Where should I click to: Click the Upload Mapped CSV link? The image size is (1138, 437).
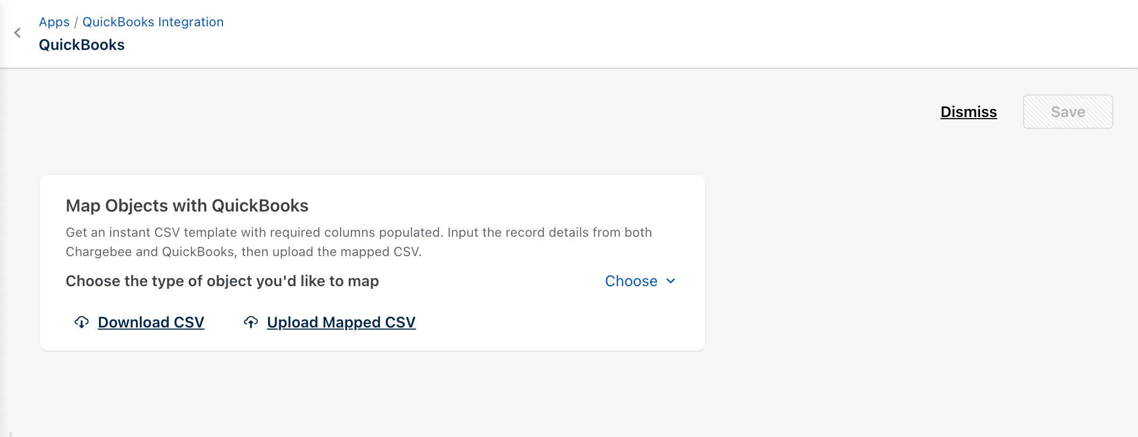click(x=341, y=322)
